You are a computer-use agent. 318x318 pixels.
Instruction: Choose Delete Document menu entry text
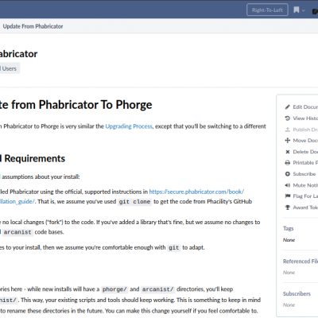tap(305, 152)
